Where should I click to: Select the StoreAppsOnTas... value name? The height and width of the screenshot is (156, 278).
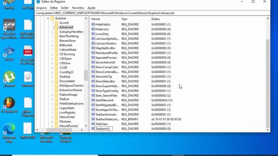pyautogui.click(x=107, y=110)
